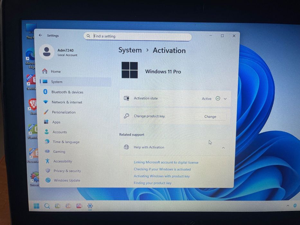Click the Accessibility figure icon
Screen dimensions: 300x225
(48, 161)
